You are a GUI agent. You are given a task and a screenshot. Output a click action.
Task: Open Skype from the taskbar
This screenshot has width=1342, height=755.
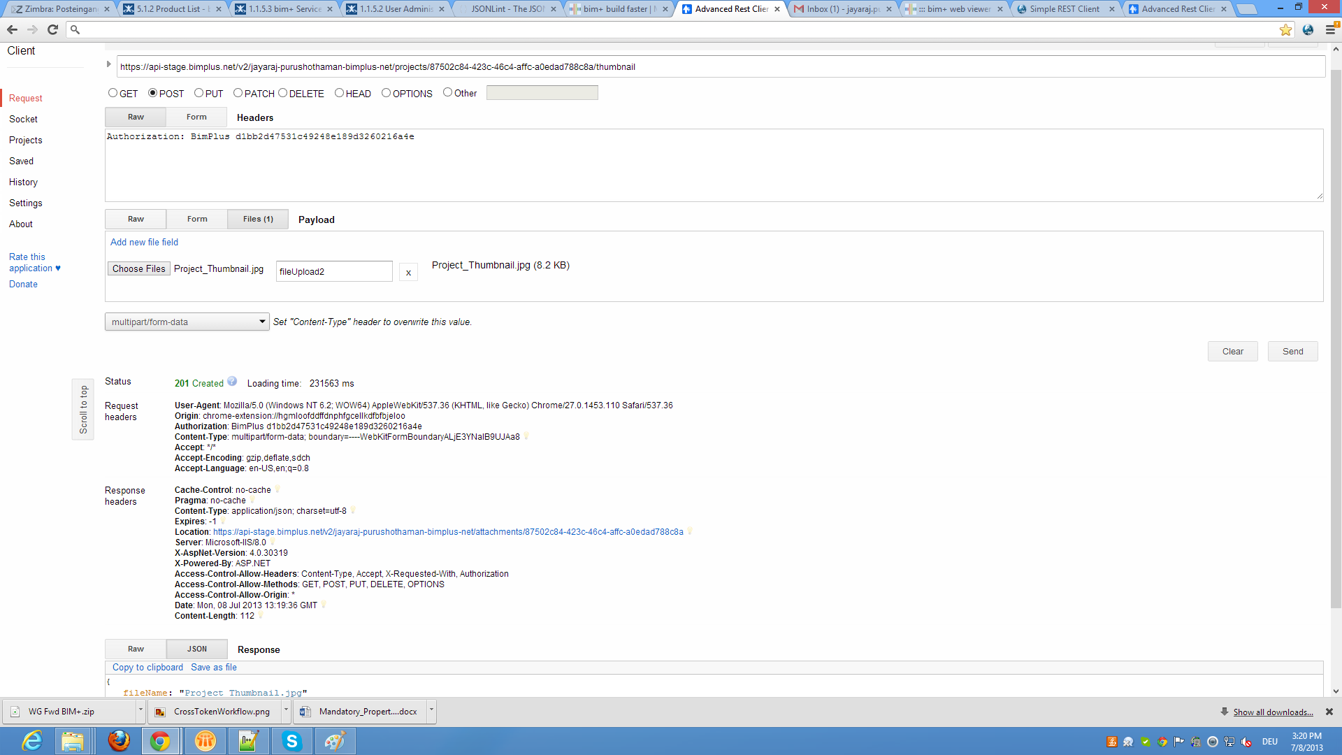click(291, 741)
